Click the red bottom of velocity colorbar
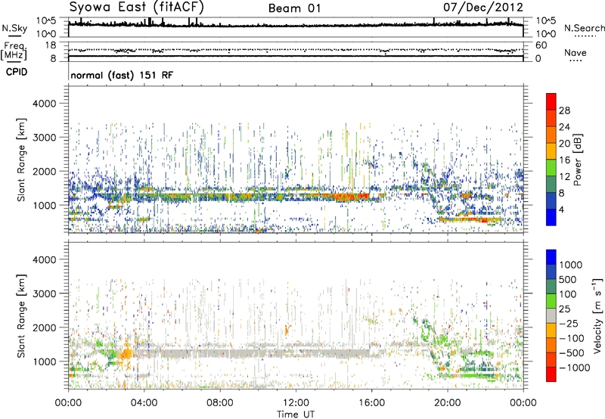The image size is (605, 419). (x=551, y=374)
